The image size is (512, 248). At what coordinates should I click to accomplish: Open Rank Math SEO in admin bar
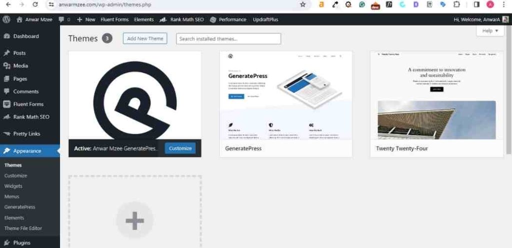tap(181, 19)
